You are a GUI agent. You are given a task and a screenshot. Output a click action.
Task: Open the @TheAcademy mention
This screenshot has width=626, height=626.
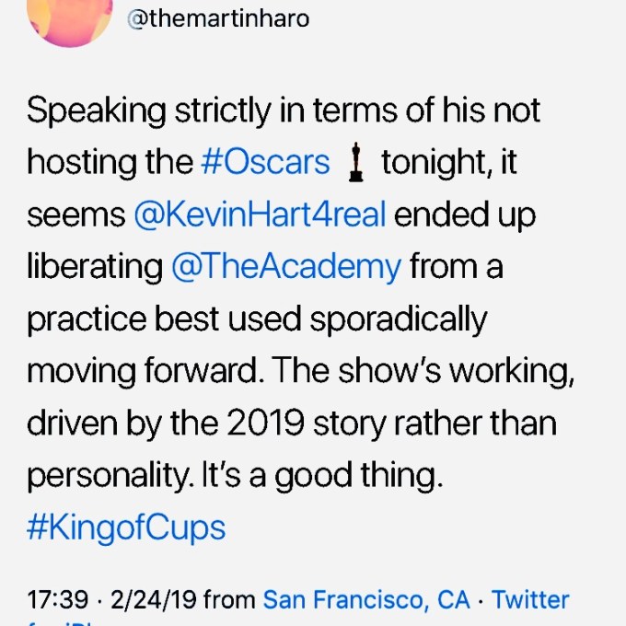click(286, 268)
